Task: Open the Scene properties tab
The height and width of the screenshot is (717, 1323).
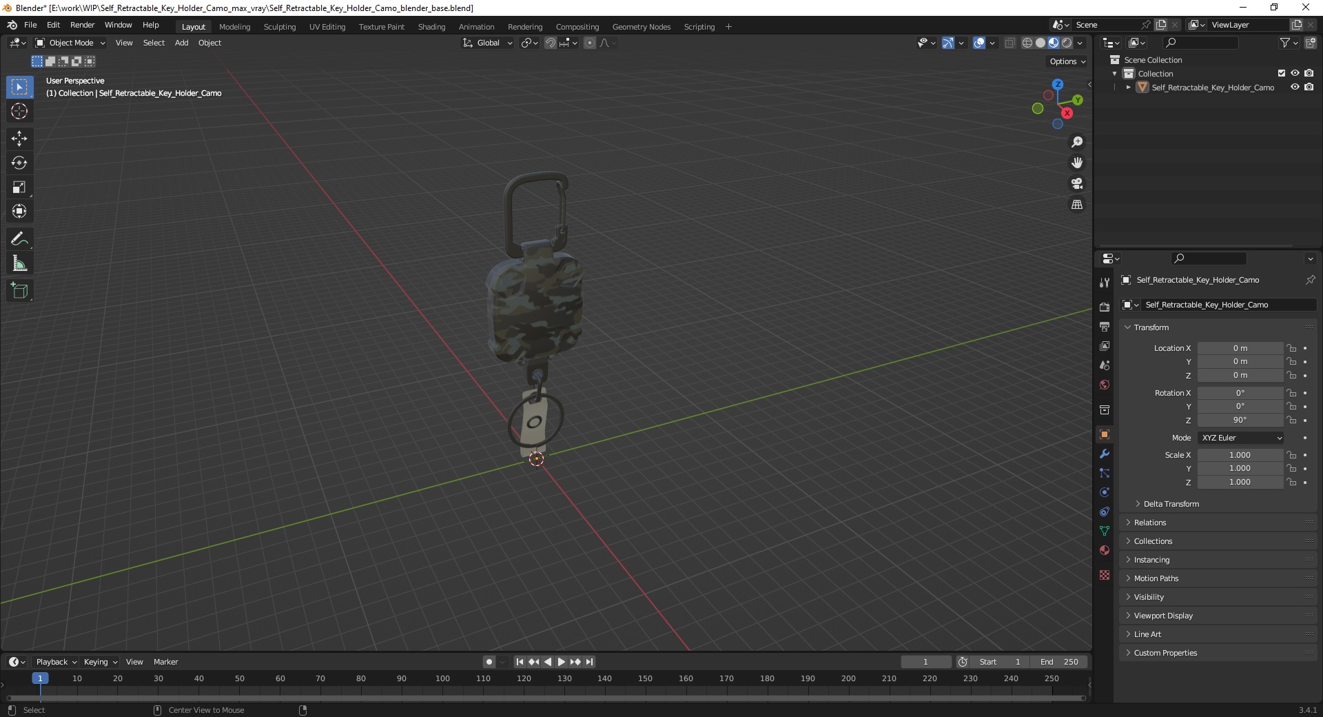Action: (x=1105, y=365)
